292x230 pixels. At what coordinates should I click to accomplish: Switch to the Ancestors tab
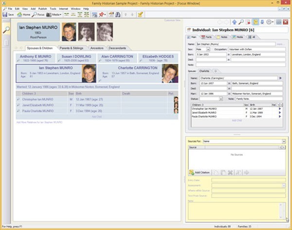coord(96,48)
